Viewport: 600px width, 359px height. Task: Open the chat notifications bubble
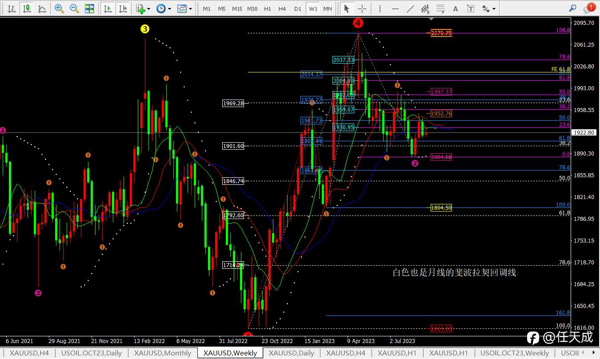[589, 8]
